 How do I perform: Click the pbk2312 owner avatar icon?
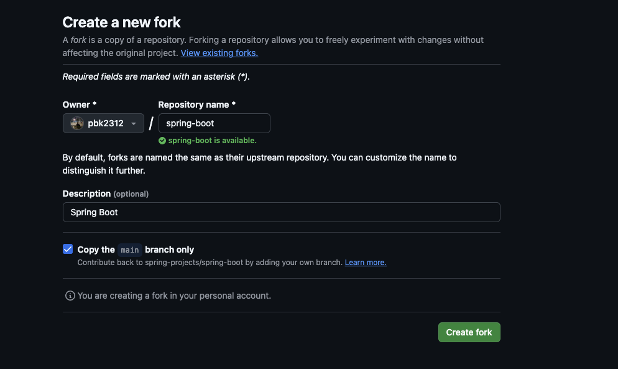tap(77, 123)
